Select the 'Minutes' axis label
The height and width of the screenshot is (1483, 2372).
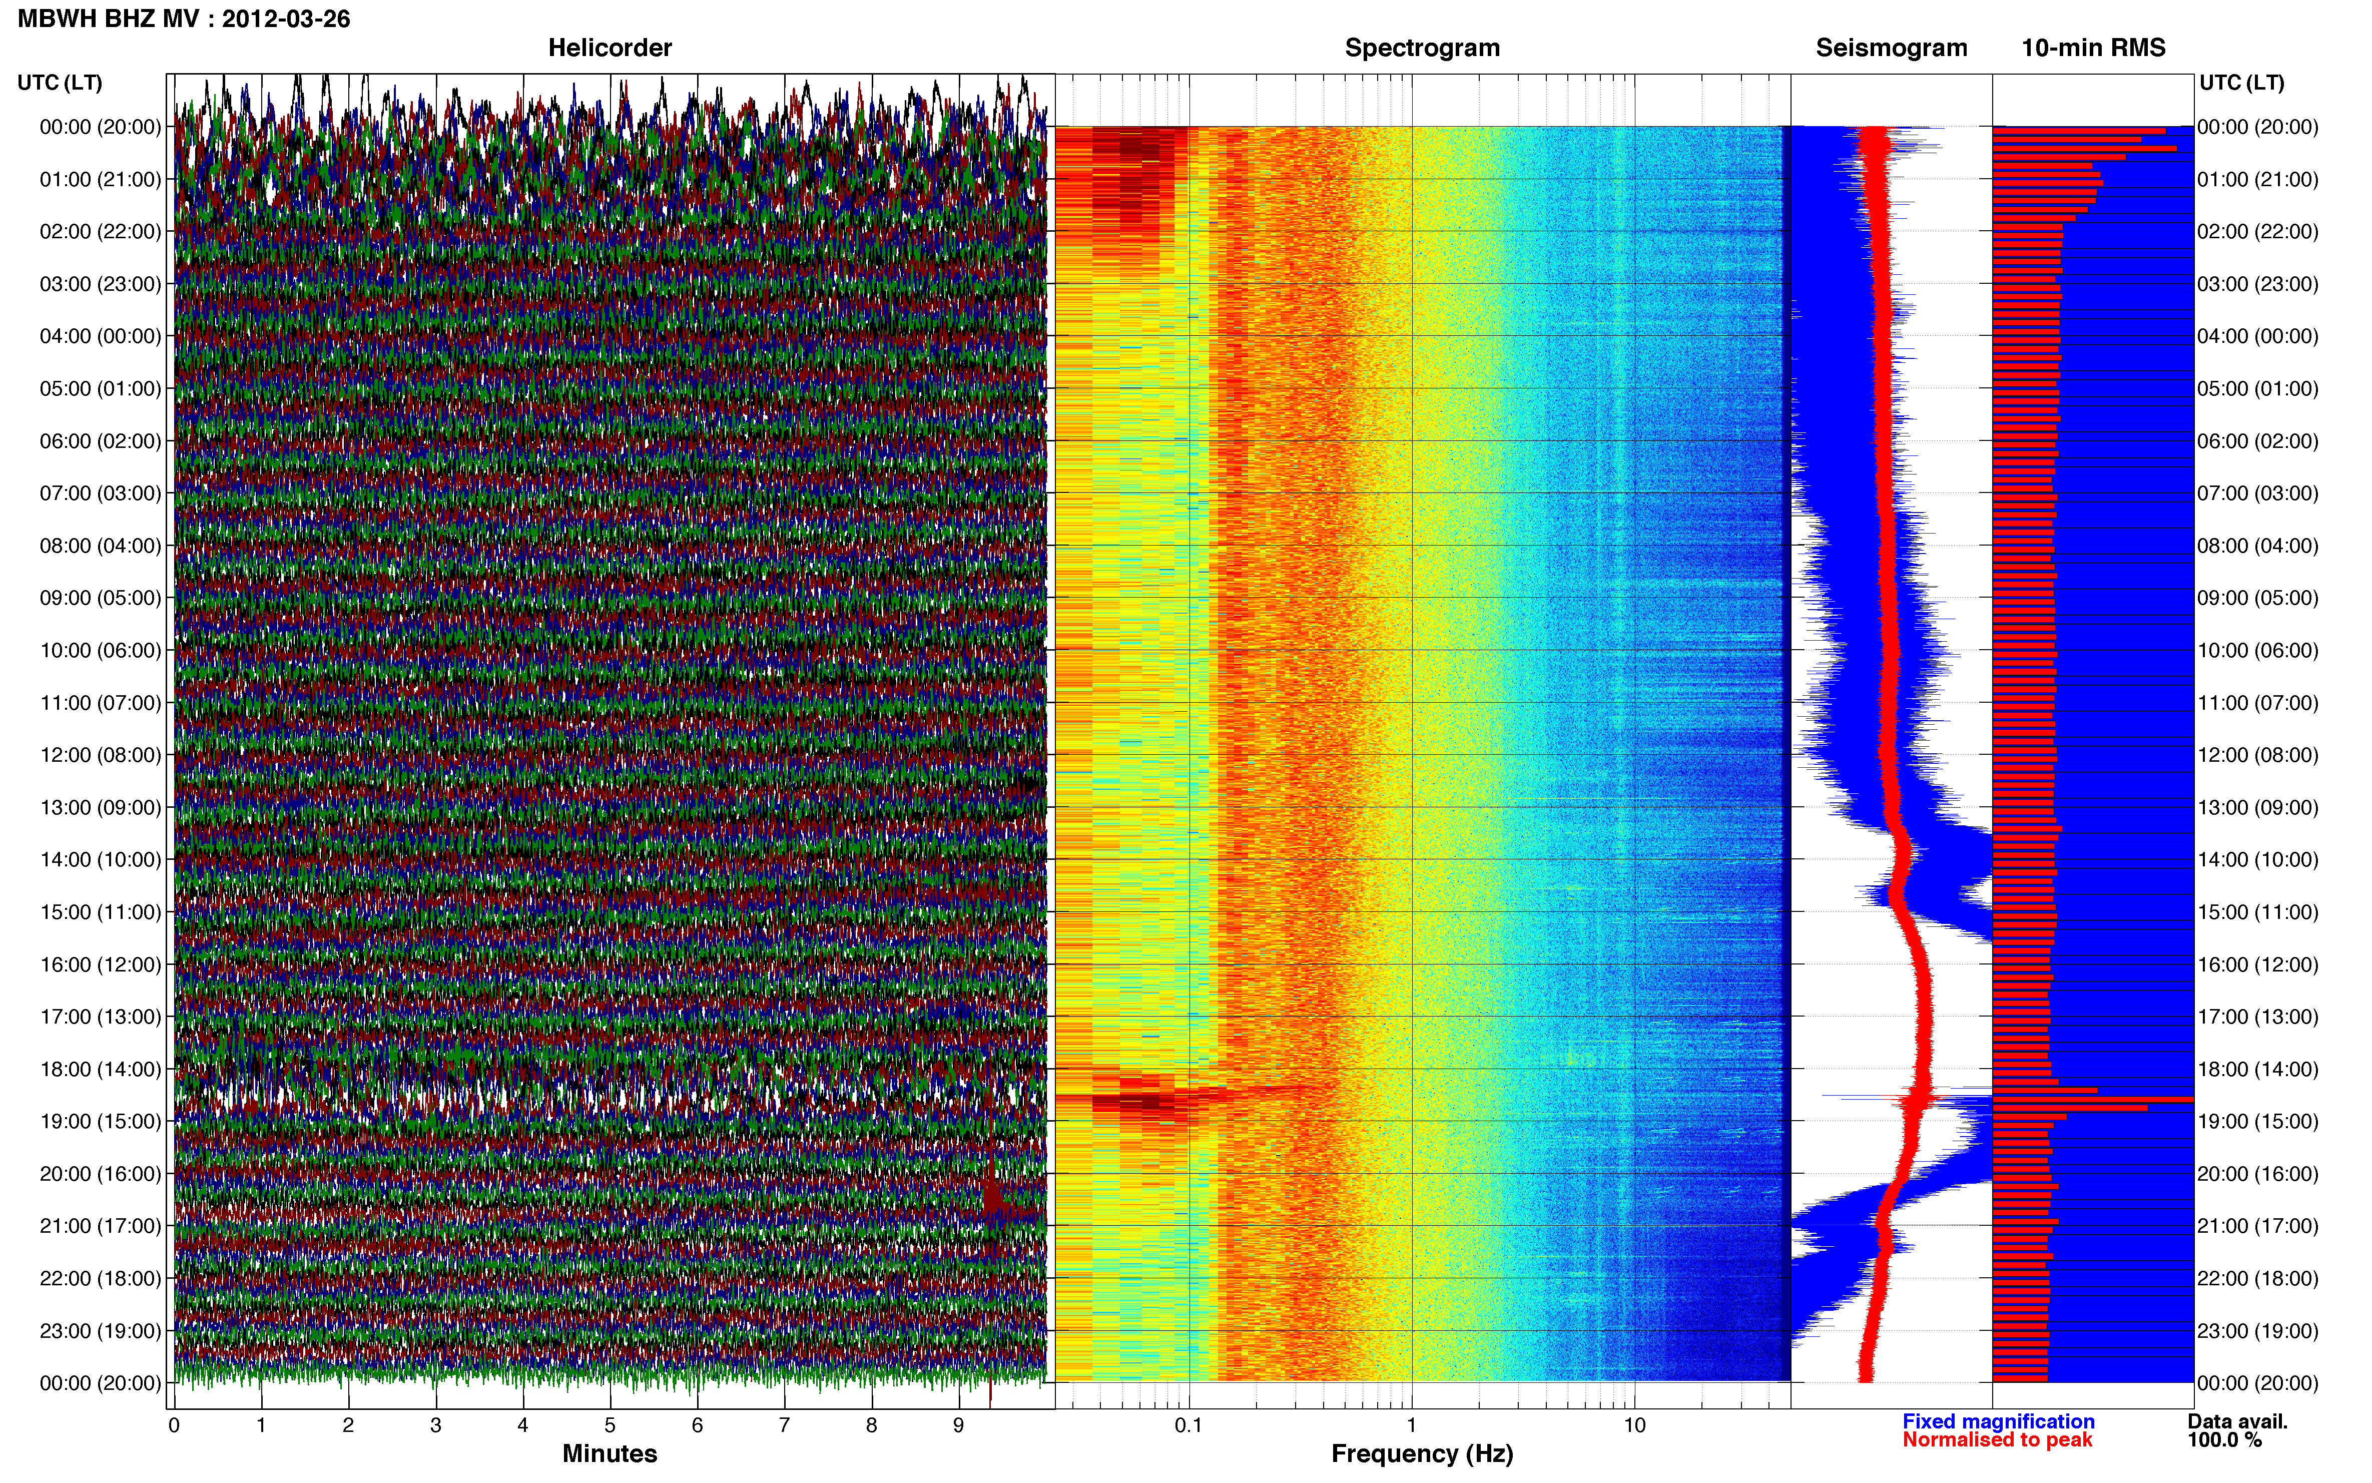610,1453
